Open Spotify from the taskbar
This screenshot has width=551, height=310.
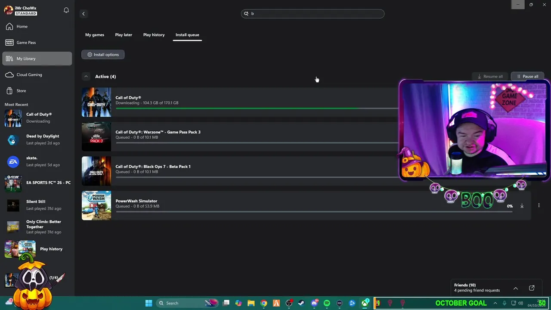327,303
